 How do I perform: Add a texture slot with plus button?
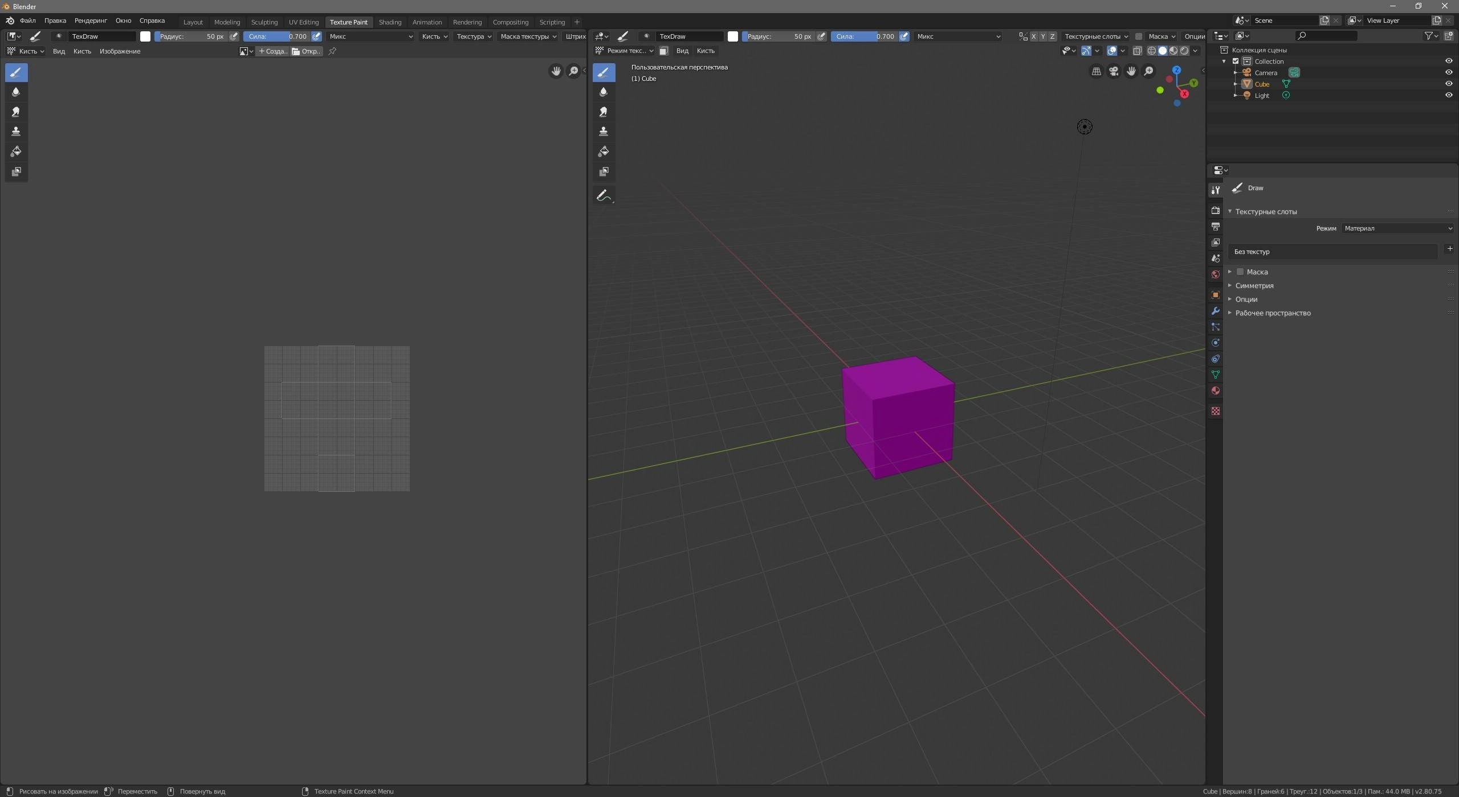coord(1449,249)
